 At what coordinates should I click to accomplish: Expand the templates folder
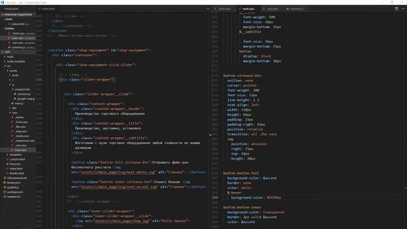point(15,155)
